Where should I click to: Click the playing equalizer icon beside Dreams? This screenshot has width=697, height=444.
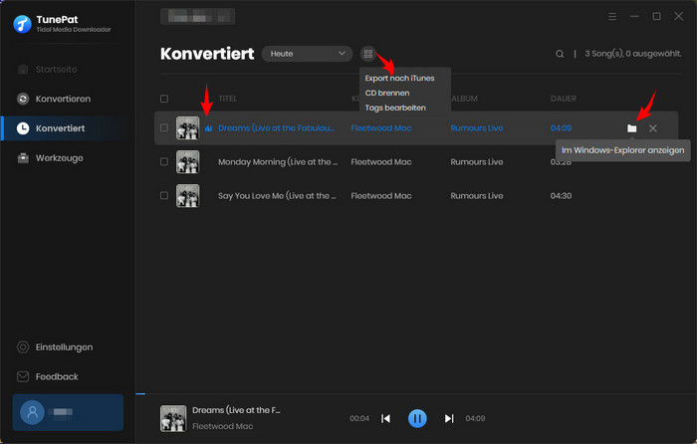[x=208, y=128]
